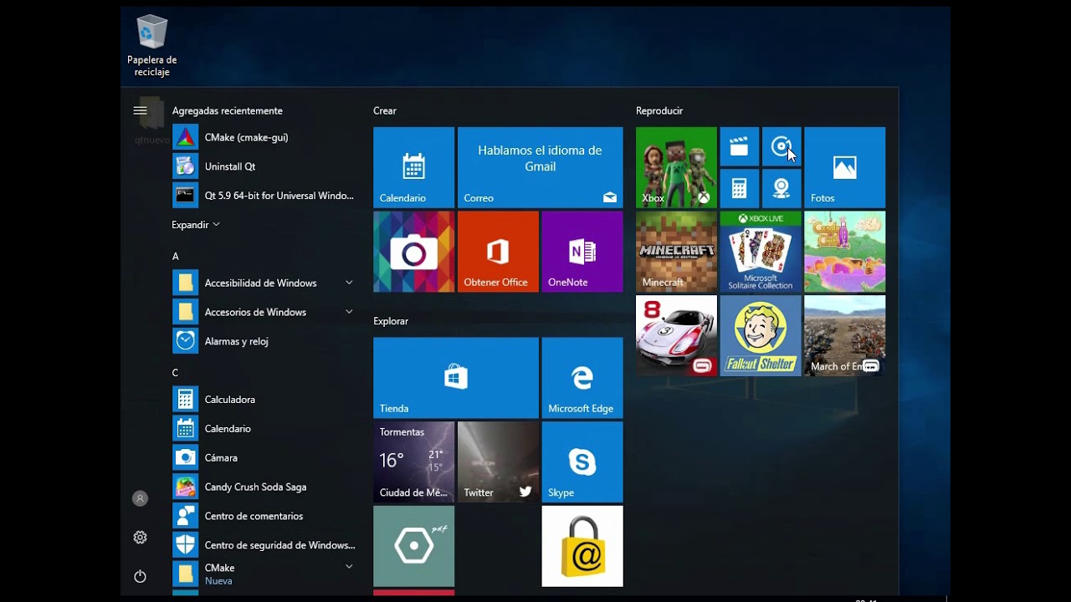
Task: Open March of Empires tile
Action: pyautogui.click(x=844, y=335)
